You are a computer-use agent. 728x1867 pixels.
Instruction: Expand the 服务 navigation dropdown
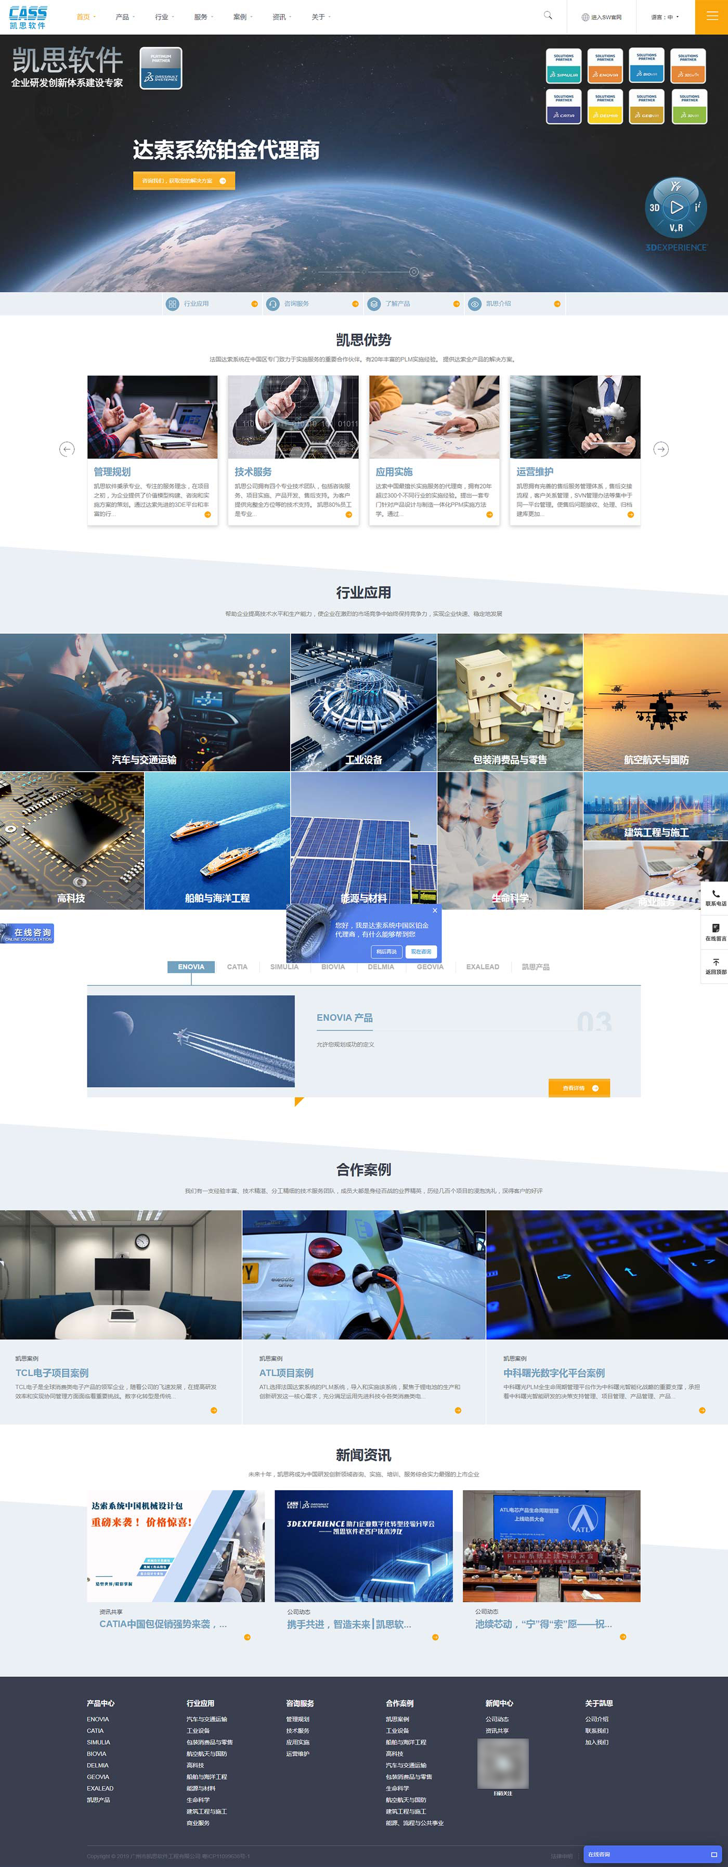coord(203,17)
